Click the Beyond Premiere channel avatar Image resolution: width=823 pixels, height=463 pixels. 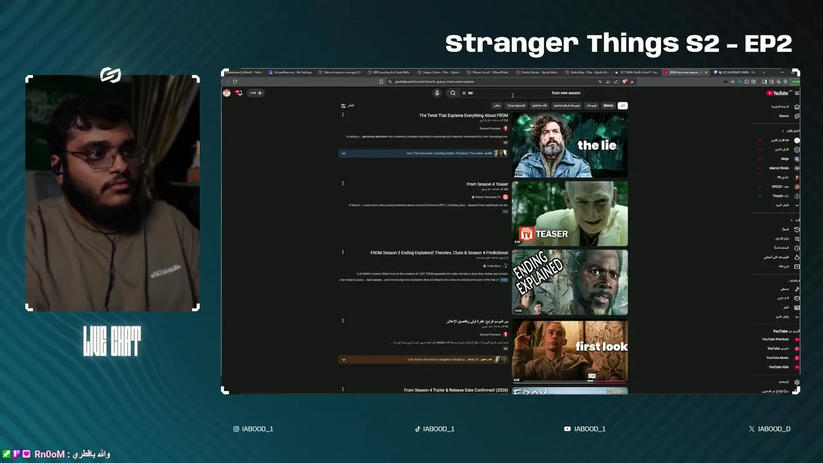(505, 129)
